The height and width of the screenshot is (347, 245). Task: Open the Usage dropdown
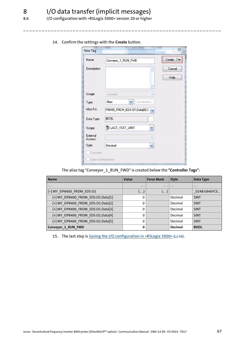point(152,94)
